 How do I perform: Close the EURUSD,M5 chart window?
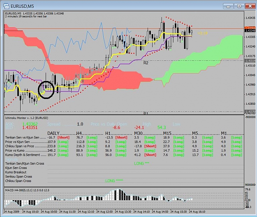pyautogui.click(x=250, y=6)
